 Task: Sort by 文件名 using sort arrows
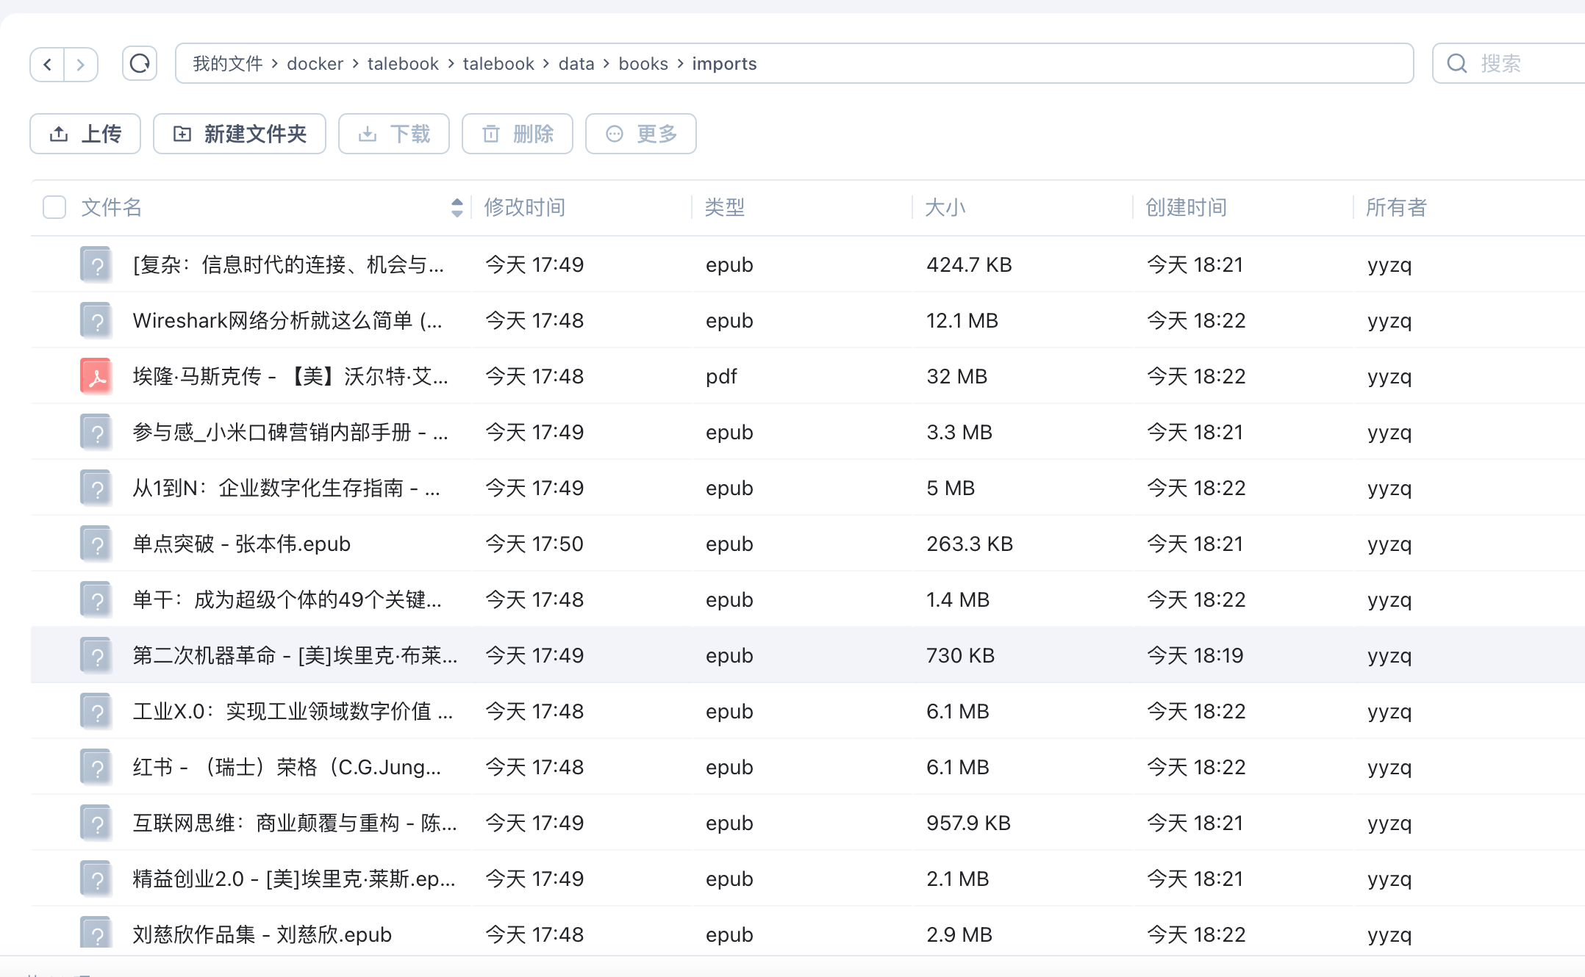coord(457,207)
